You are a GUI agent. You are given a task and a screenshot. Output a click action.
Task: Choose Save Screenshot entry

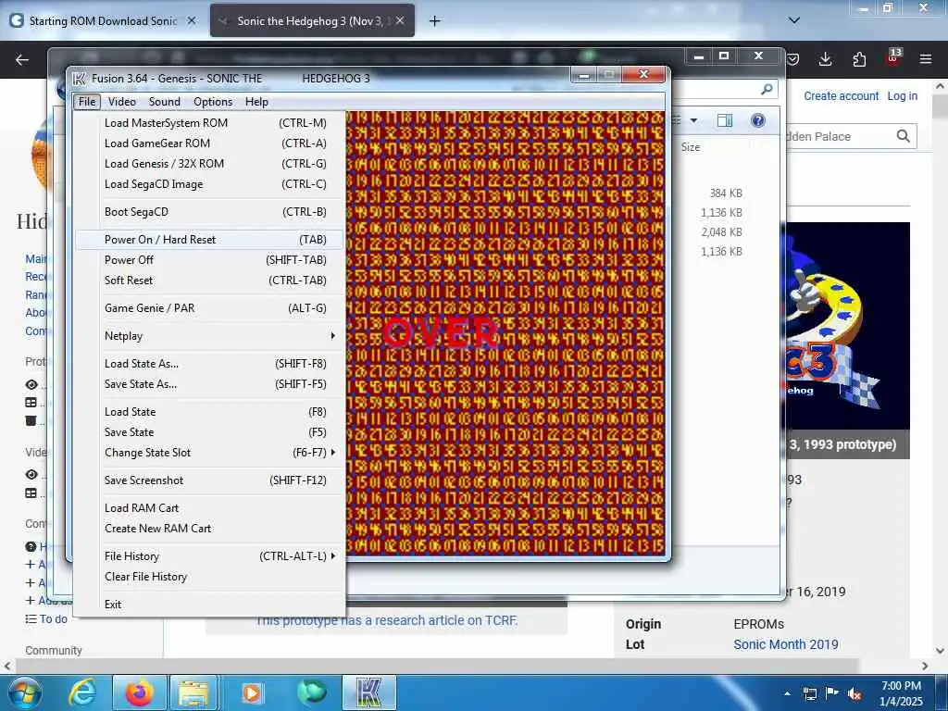pyautogui.click(x=209, y=480)
